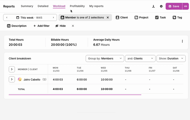Advance to next week with right arrow
Image resolution: width=190 pixels, height=120 pixels.
(53, 18)
